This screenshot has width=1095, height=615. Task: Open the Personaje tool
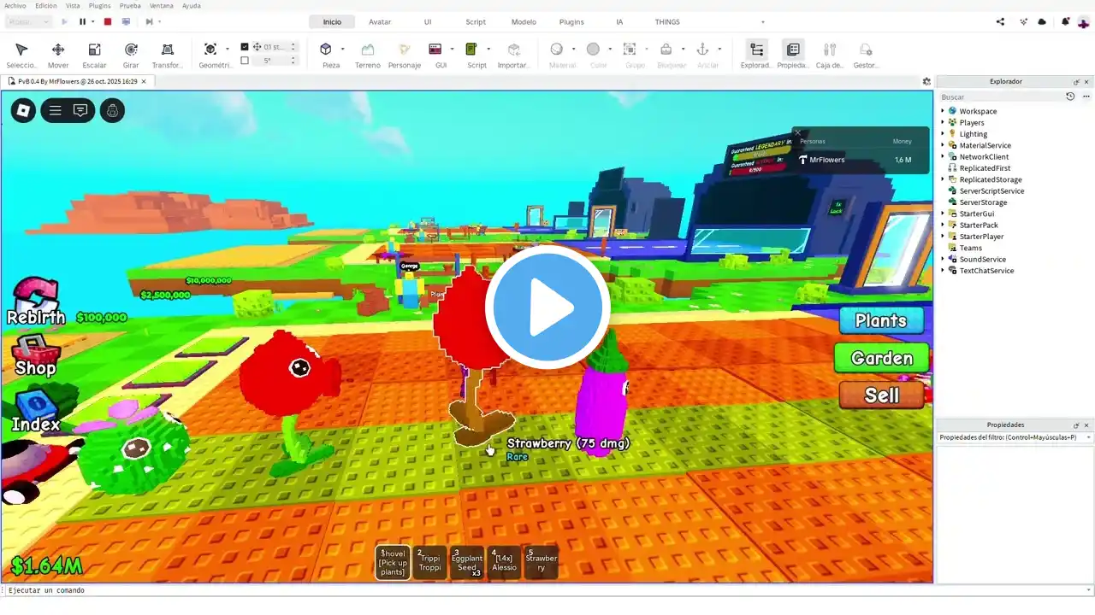pos(405,55)
